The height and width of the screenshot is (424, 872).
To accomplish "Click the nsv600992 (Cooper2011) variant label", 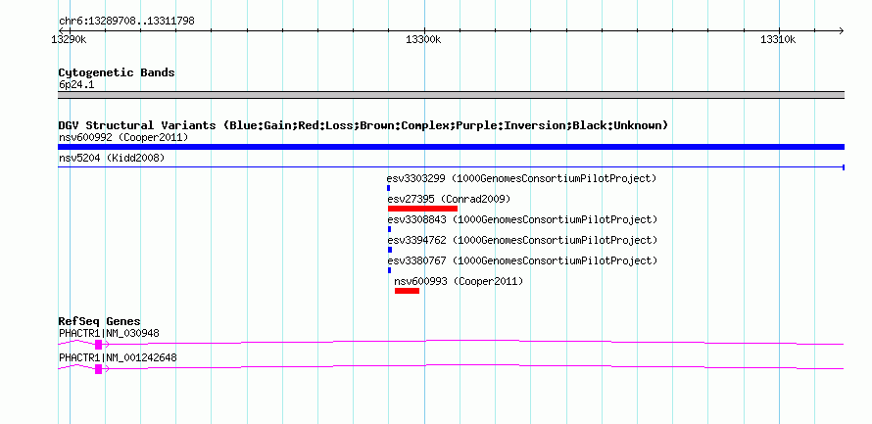I will click(123, 137).
